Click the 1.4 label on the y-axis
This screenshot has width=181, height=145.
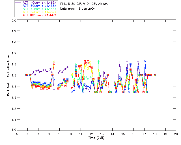click(x=14, y=86)
